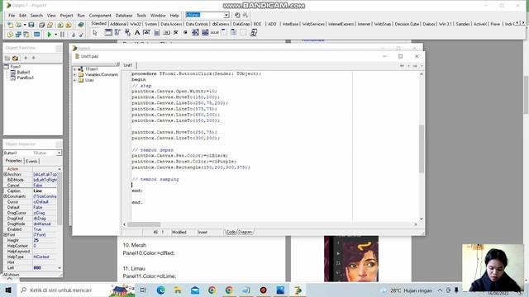Switch to the Events tab in Object Inspector
Image resolution: width=529 pixels, height=297 pixels.
(31, 162)
